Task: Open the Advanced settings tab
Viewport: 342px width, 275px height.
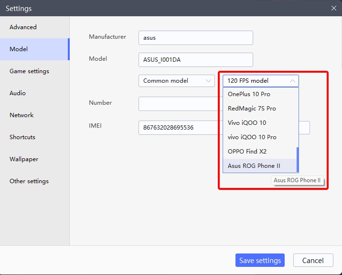Action: 35,27
